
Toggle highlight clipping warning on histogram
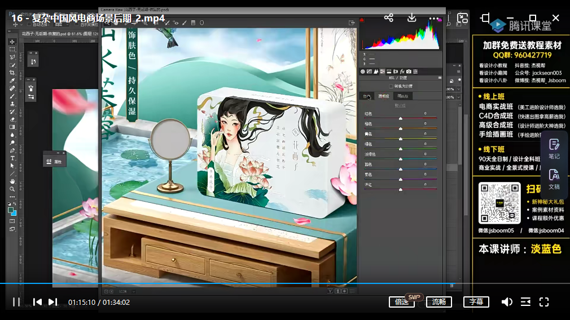[440, 20]
